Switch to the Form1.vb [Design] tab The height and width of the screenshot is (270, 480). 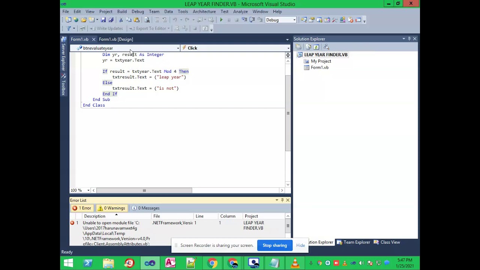[x=116, y=39]
